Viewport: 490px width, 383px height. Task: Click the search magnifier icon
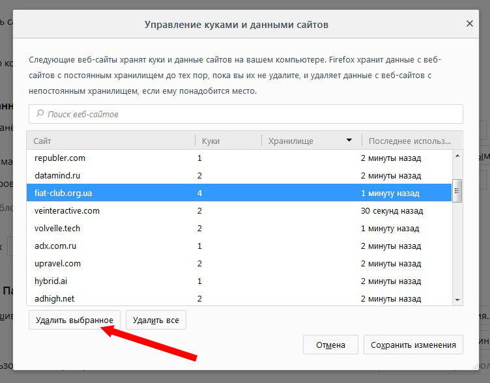tap(40, 114)
